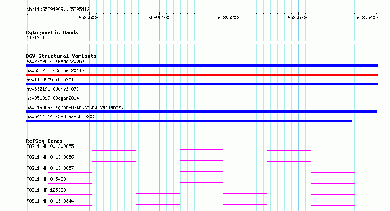Screen dimensions: 390x211
Task: Open transcript FOSL1|NM_005438 label
Action: 46,179
